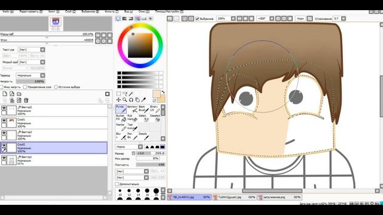This screenshot has height=215, width=383.
Task: Select the Basic Brush tool
Action: pyautogui.click(x=144, y=109)
